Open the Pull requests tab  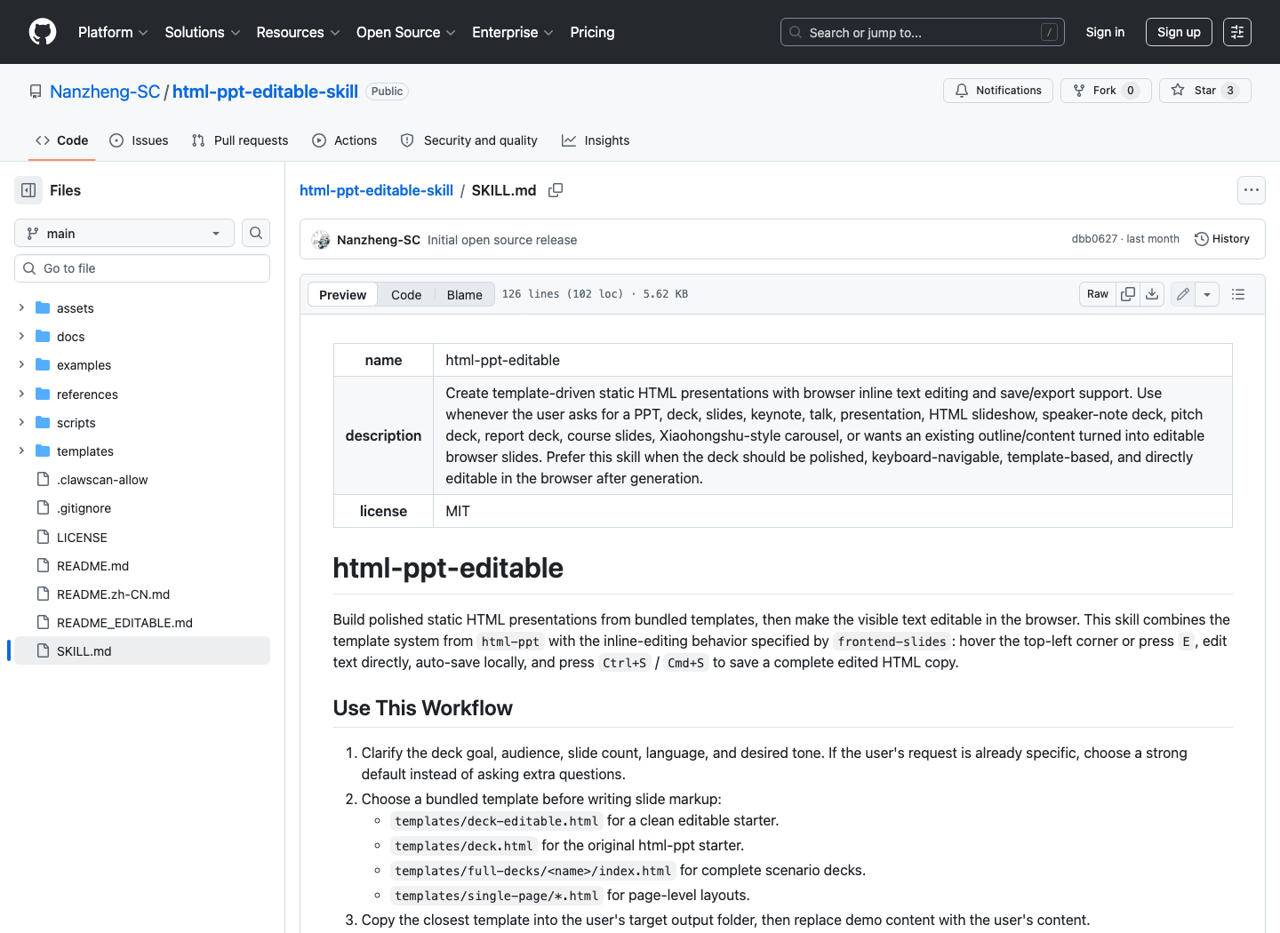click(240, 140)
